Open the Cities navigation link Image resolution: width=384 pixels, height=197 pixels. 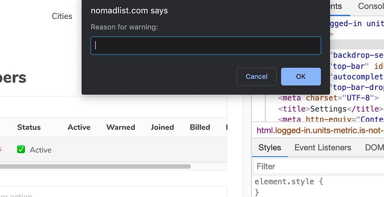pos(62,16)
